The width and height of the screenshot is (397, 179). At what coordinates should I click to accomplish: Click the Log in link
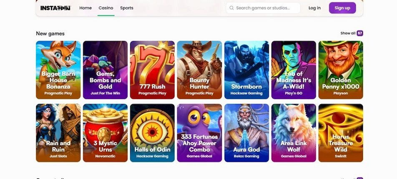(314, 8)
